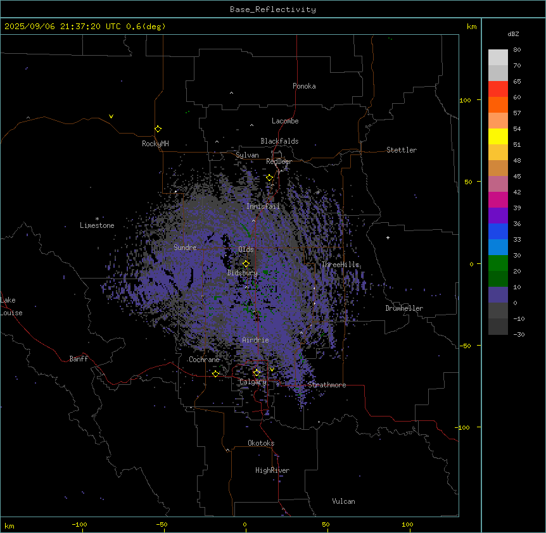The width and height of the screenshot is (546, 533).
Task: Click the Calgary city label
Action: (x=253, y=382)
